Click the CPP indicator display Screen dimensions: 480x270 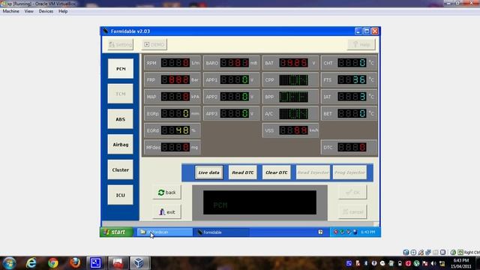(293, 80)
